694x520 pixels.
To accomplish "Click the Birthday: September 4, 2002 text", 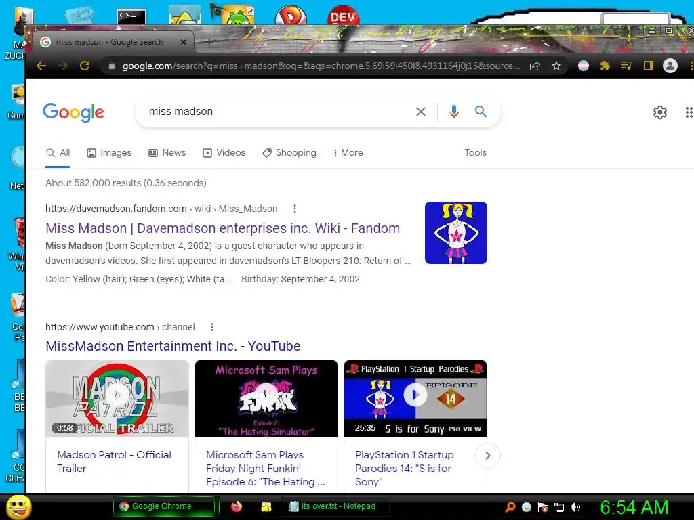I will [x=300, y=279].
